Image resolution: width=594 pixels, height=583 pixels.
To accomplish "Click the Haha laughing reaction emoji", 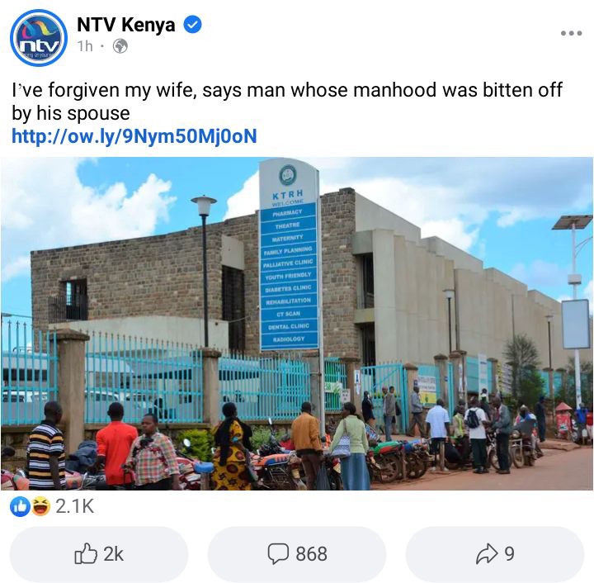I will point(40,506).
